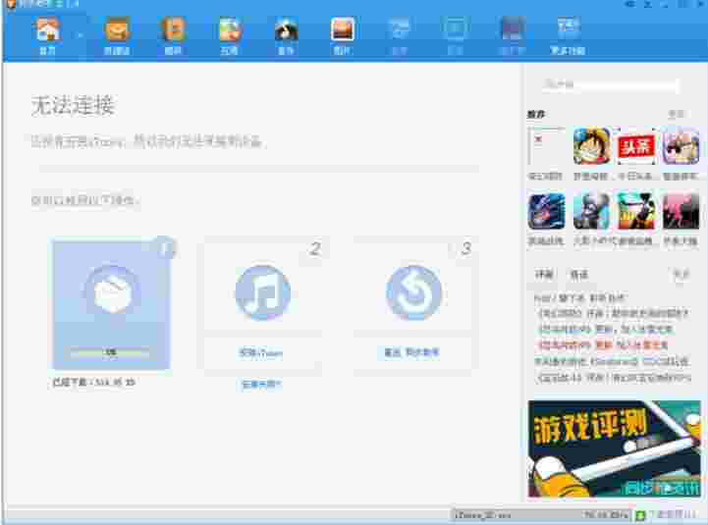Open the red '头条' news app icon
The image size is (708, 525).
pos(636,146)
